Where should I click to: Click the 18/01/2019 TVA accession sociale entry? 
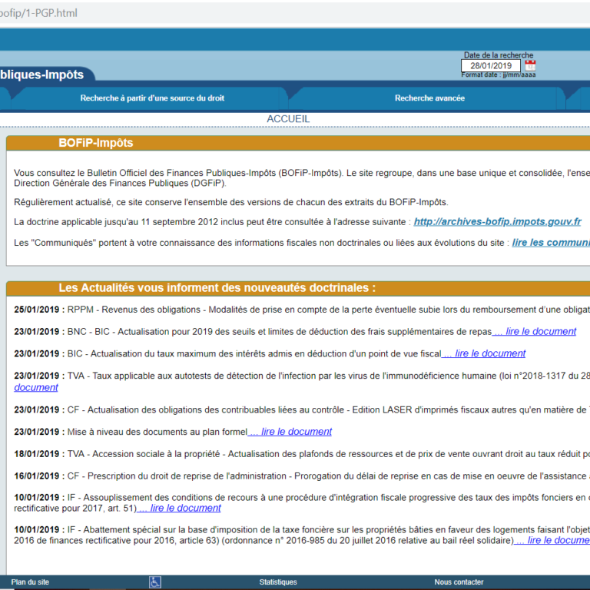pyautogui.click(x=302, y=454)
